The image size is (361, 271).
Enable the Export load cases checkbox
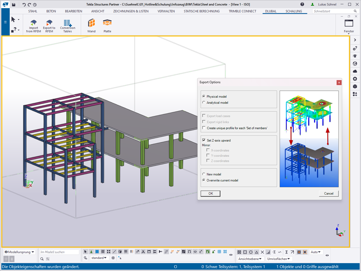204,116
